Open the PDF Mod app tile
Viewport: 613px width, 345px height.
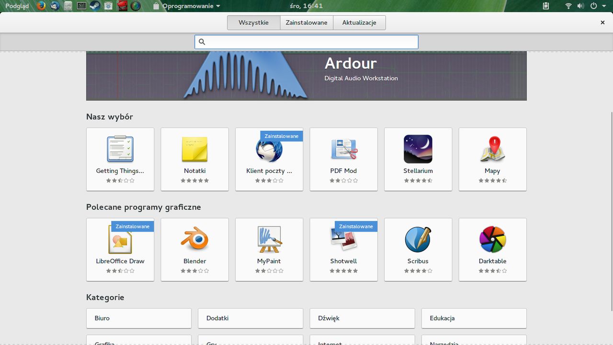tap(344, 159)
